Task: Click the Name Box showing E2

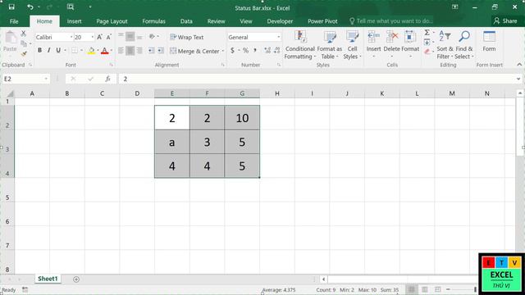Action: 25,79
